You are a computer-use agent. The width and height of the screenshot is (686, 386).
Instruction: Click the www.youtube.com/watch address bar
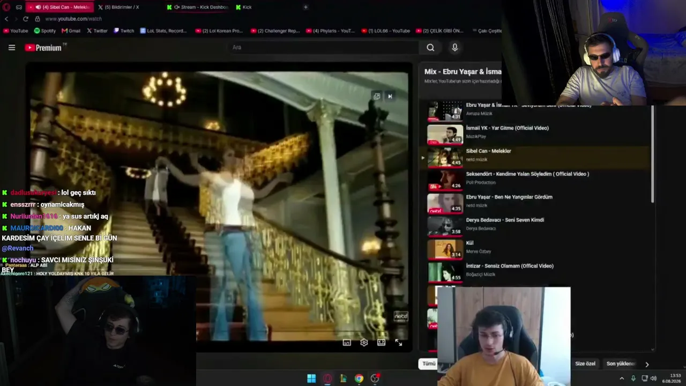[x=73, y=19]
